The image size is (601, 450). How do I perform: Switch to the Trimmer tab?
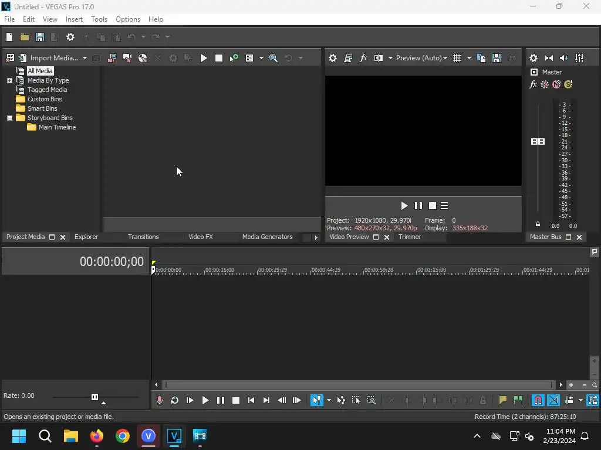tap(409, 237)
